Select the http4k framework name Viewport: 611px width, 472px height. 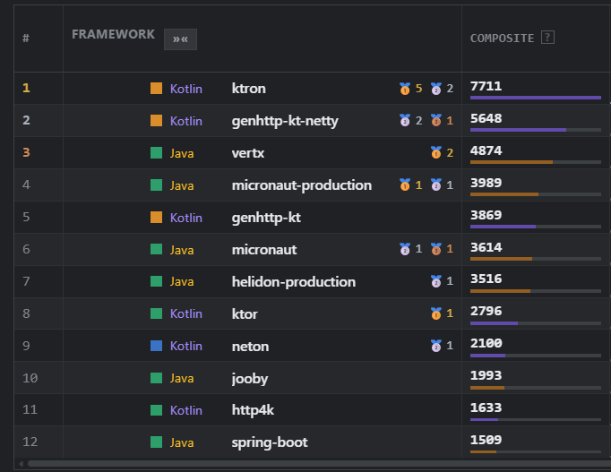[x=253, y=410]
